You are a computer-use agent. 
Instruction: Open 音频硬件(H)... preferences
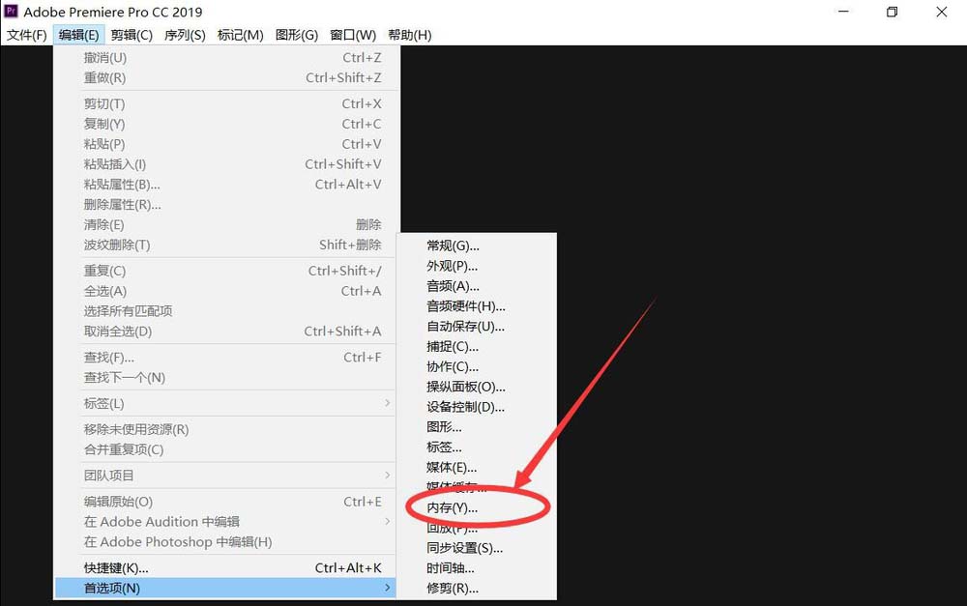pyautogui.click(x=476, y=306)
